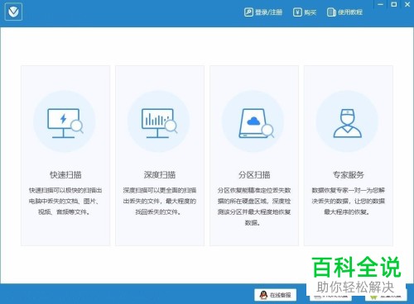Click the yen icon beside 购买

(x=297, y=12)
